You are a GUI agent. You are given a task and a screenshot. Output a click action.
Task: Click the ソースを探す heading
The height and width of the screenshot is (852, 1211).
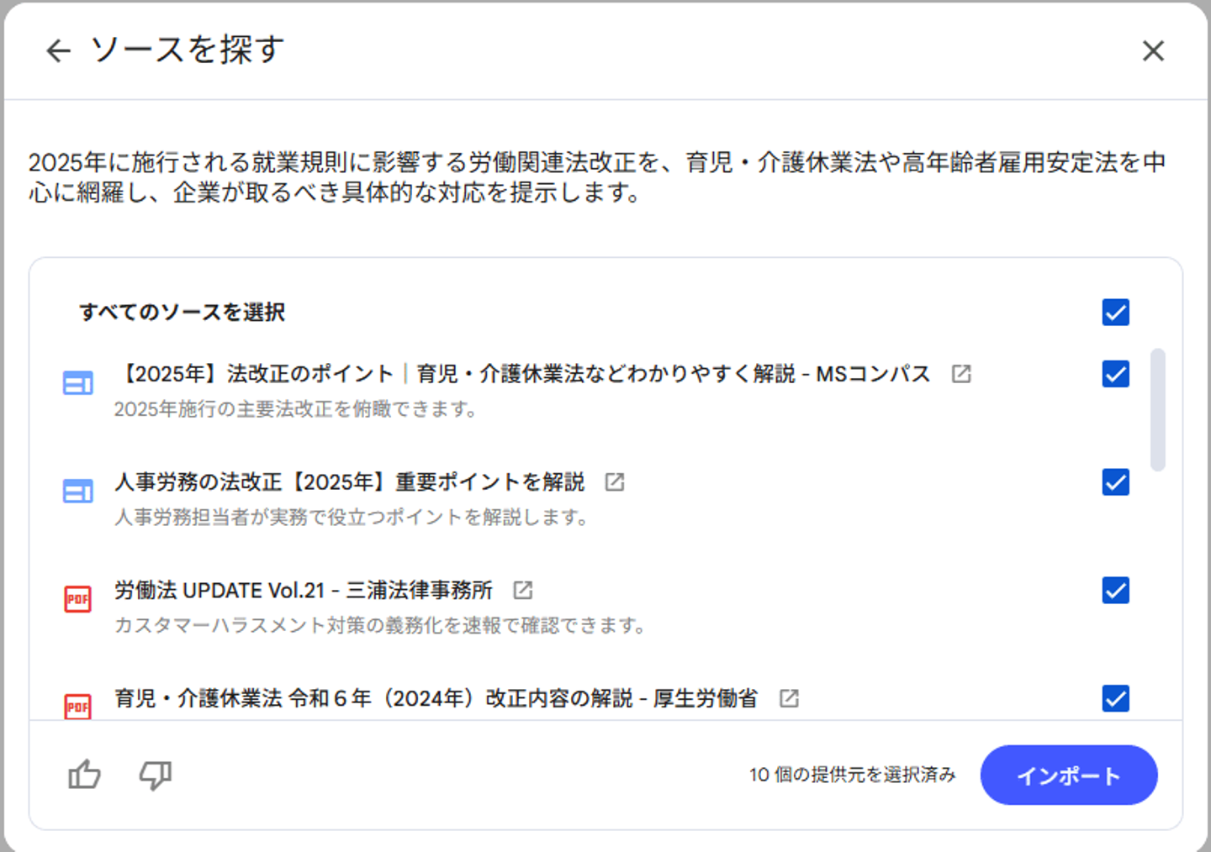(x=188, y=50)
